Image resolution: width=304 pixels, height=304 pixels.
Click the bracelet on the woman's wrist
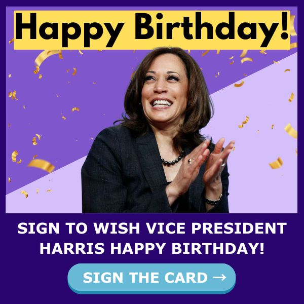(x=214, y=200)
